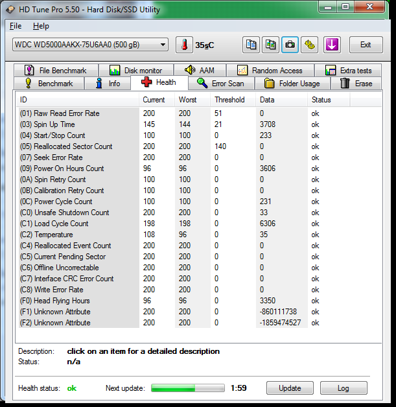Switch to the Disk monitor tab
Image resolution: width=396 pixels, height=407 pixels.
[136, 71]
